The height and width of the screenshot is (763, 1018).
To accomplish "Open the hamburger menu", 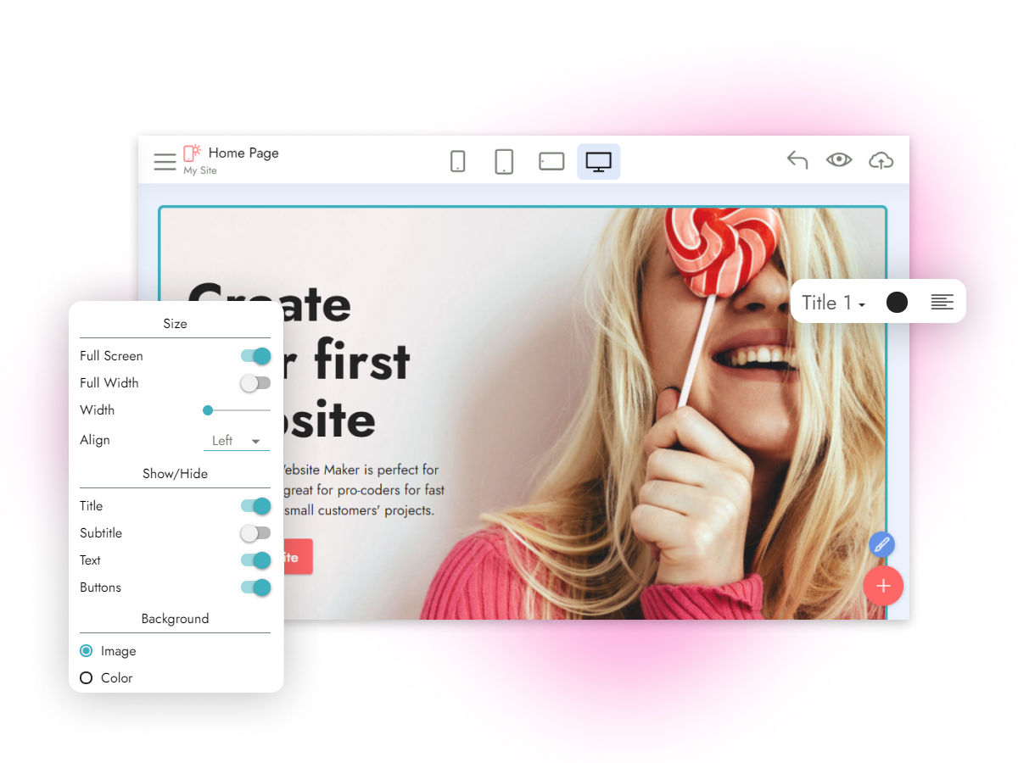I will point(165,161).
